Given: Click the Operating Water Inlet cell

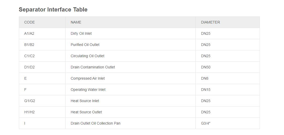Looking at the screenshot, I should point(88,90).
